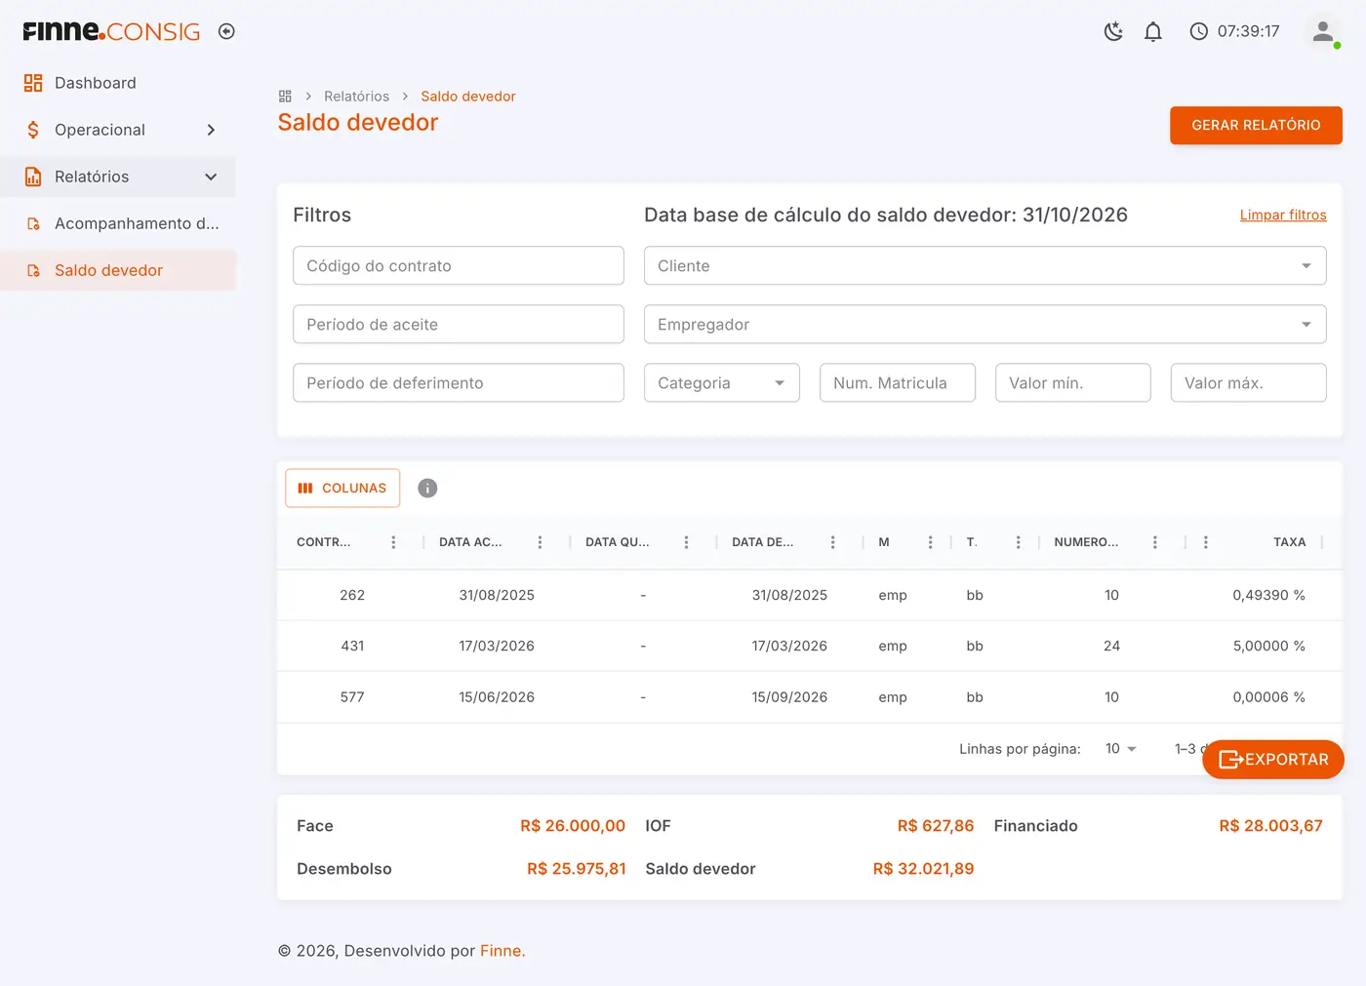The image size is (1366, 986).
Task: Focus Valor máx. field
Action: click(1249, 382)
